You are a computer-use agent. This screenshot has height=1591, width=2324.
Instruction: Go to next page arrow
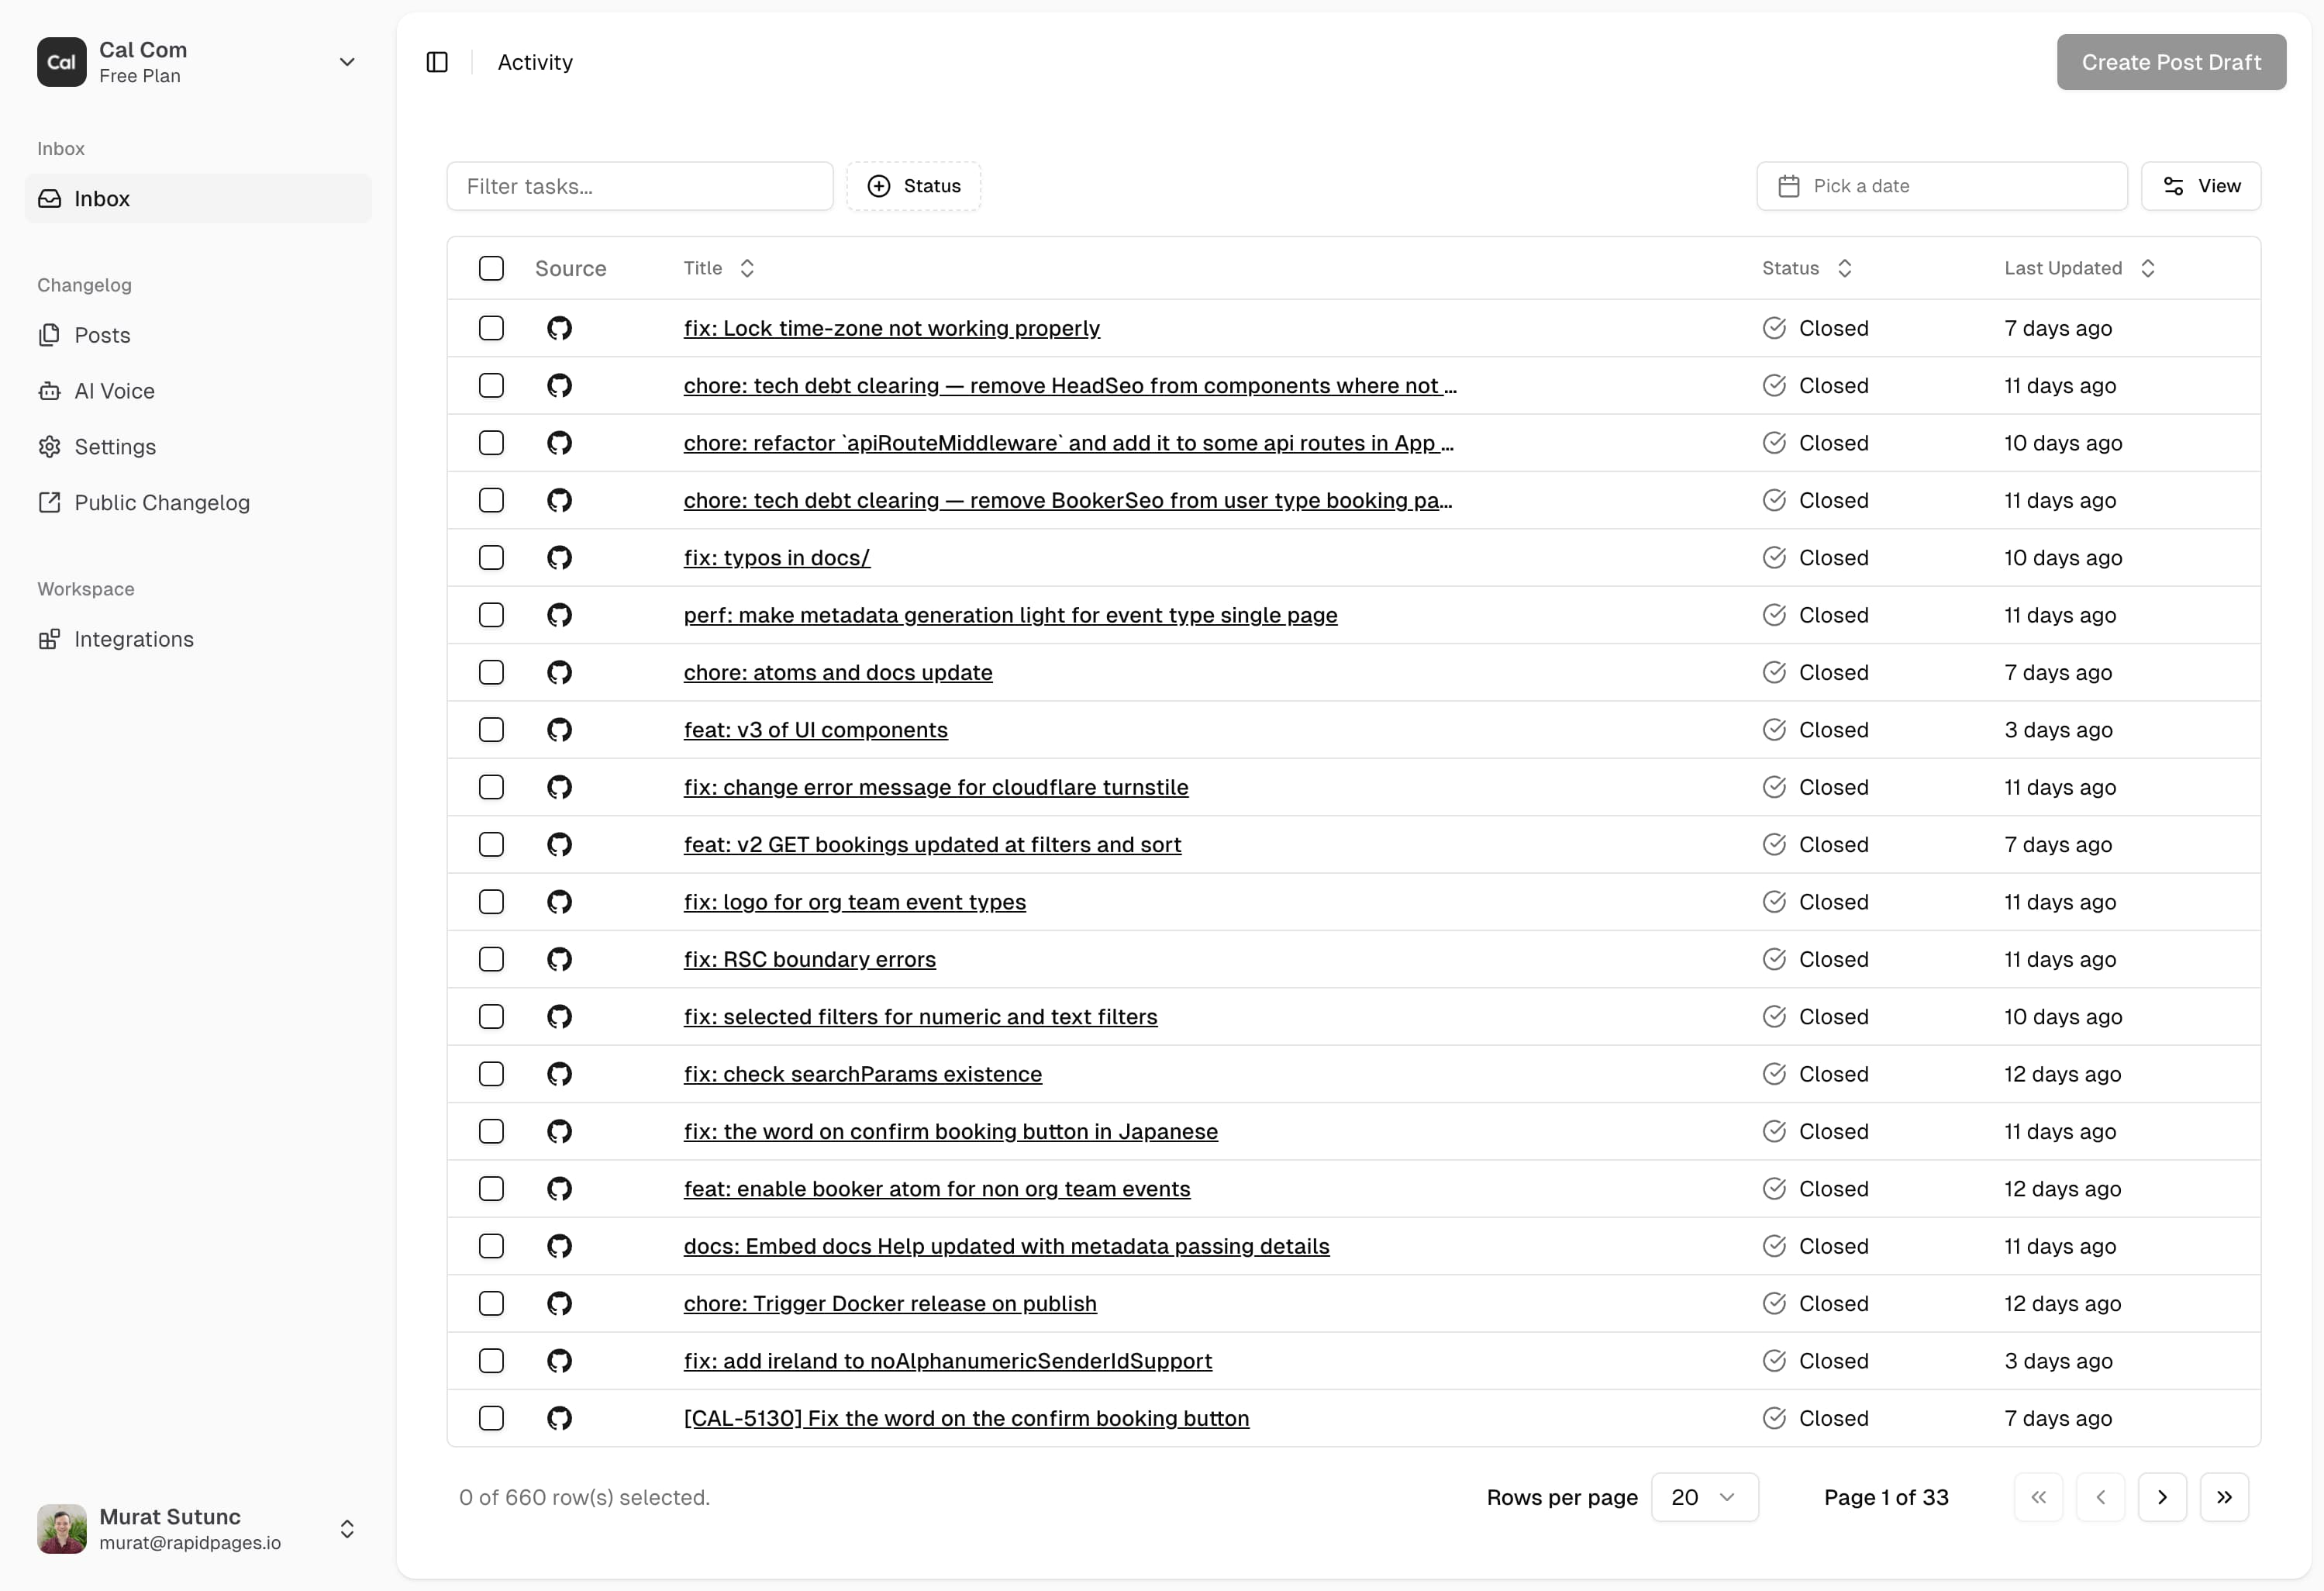click(2162, 1497)
